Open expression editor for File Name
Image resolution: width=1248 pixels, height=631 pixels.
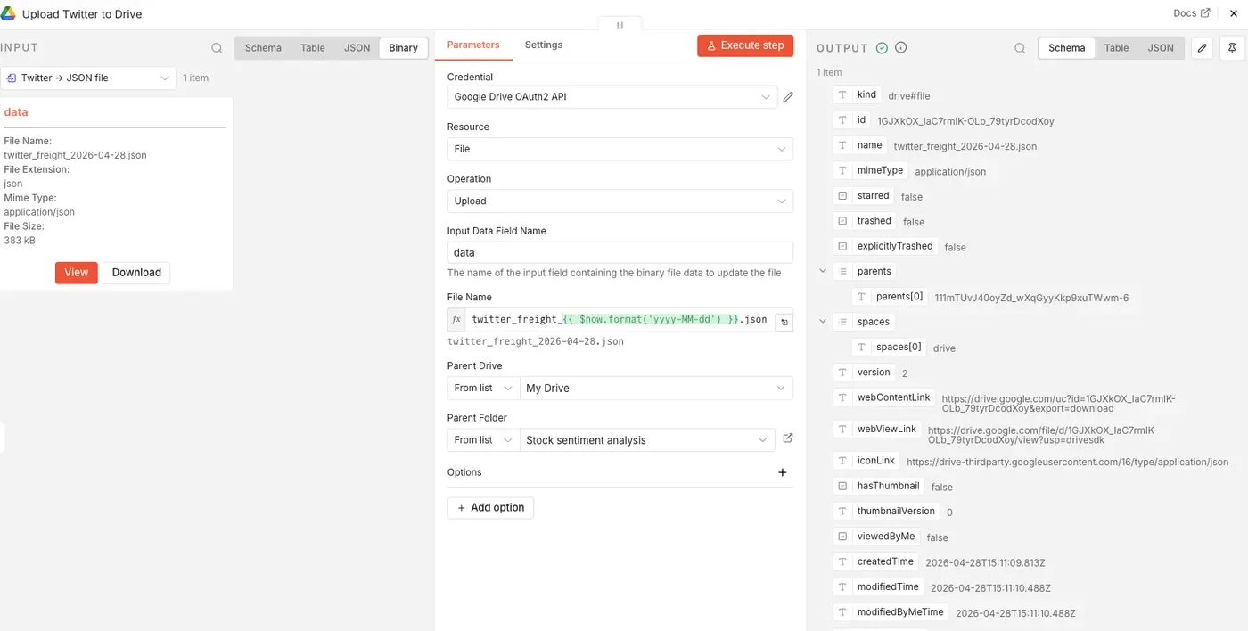(x=784, y=323)
